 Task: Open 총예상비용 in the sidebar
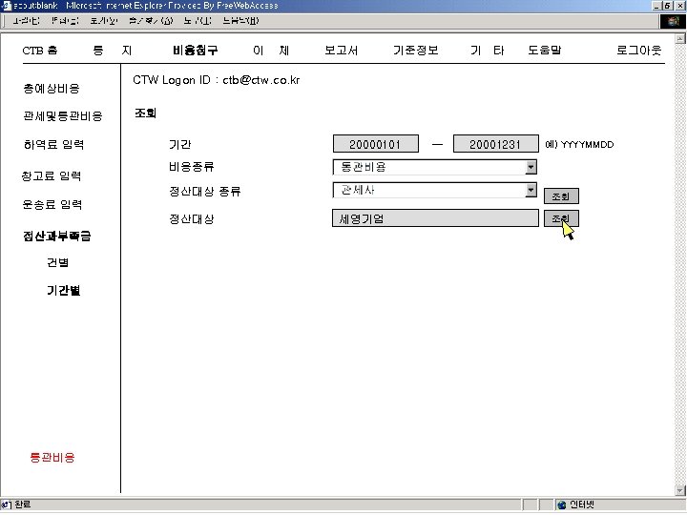point(52,89)
